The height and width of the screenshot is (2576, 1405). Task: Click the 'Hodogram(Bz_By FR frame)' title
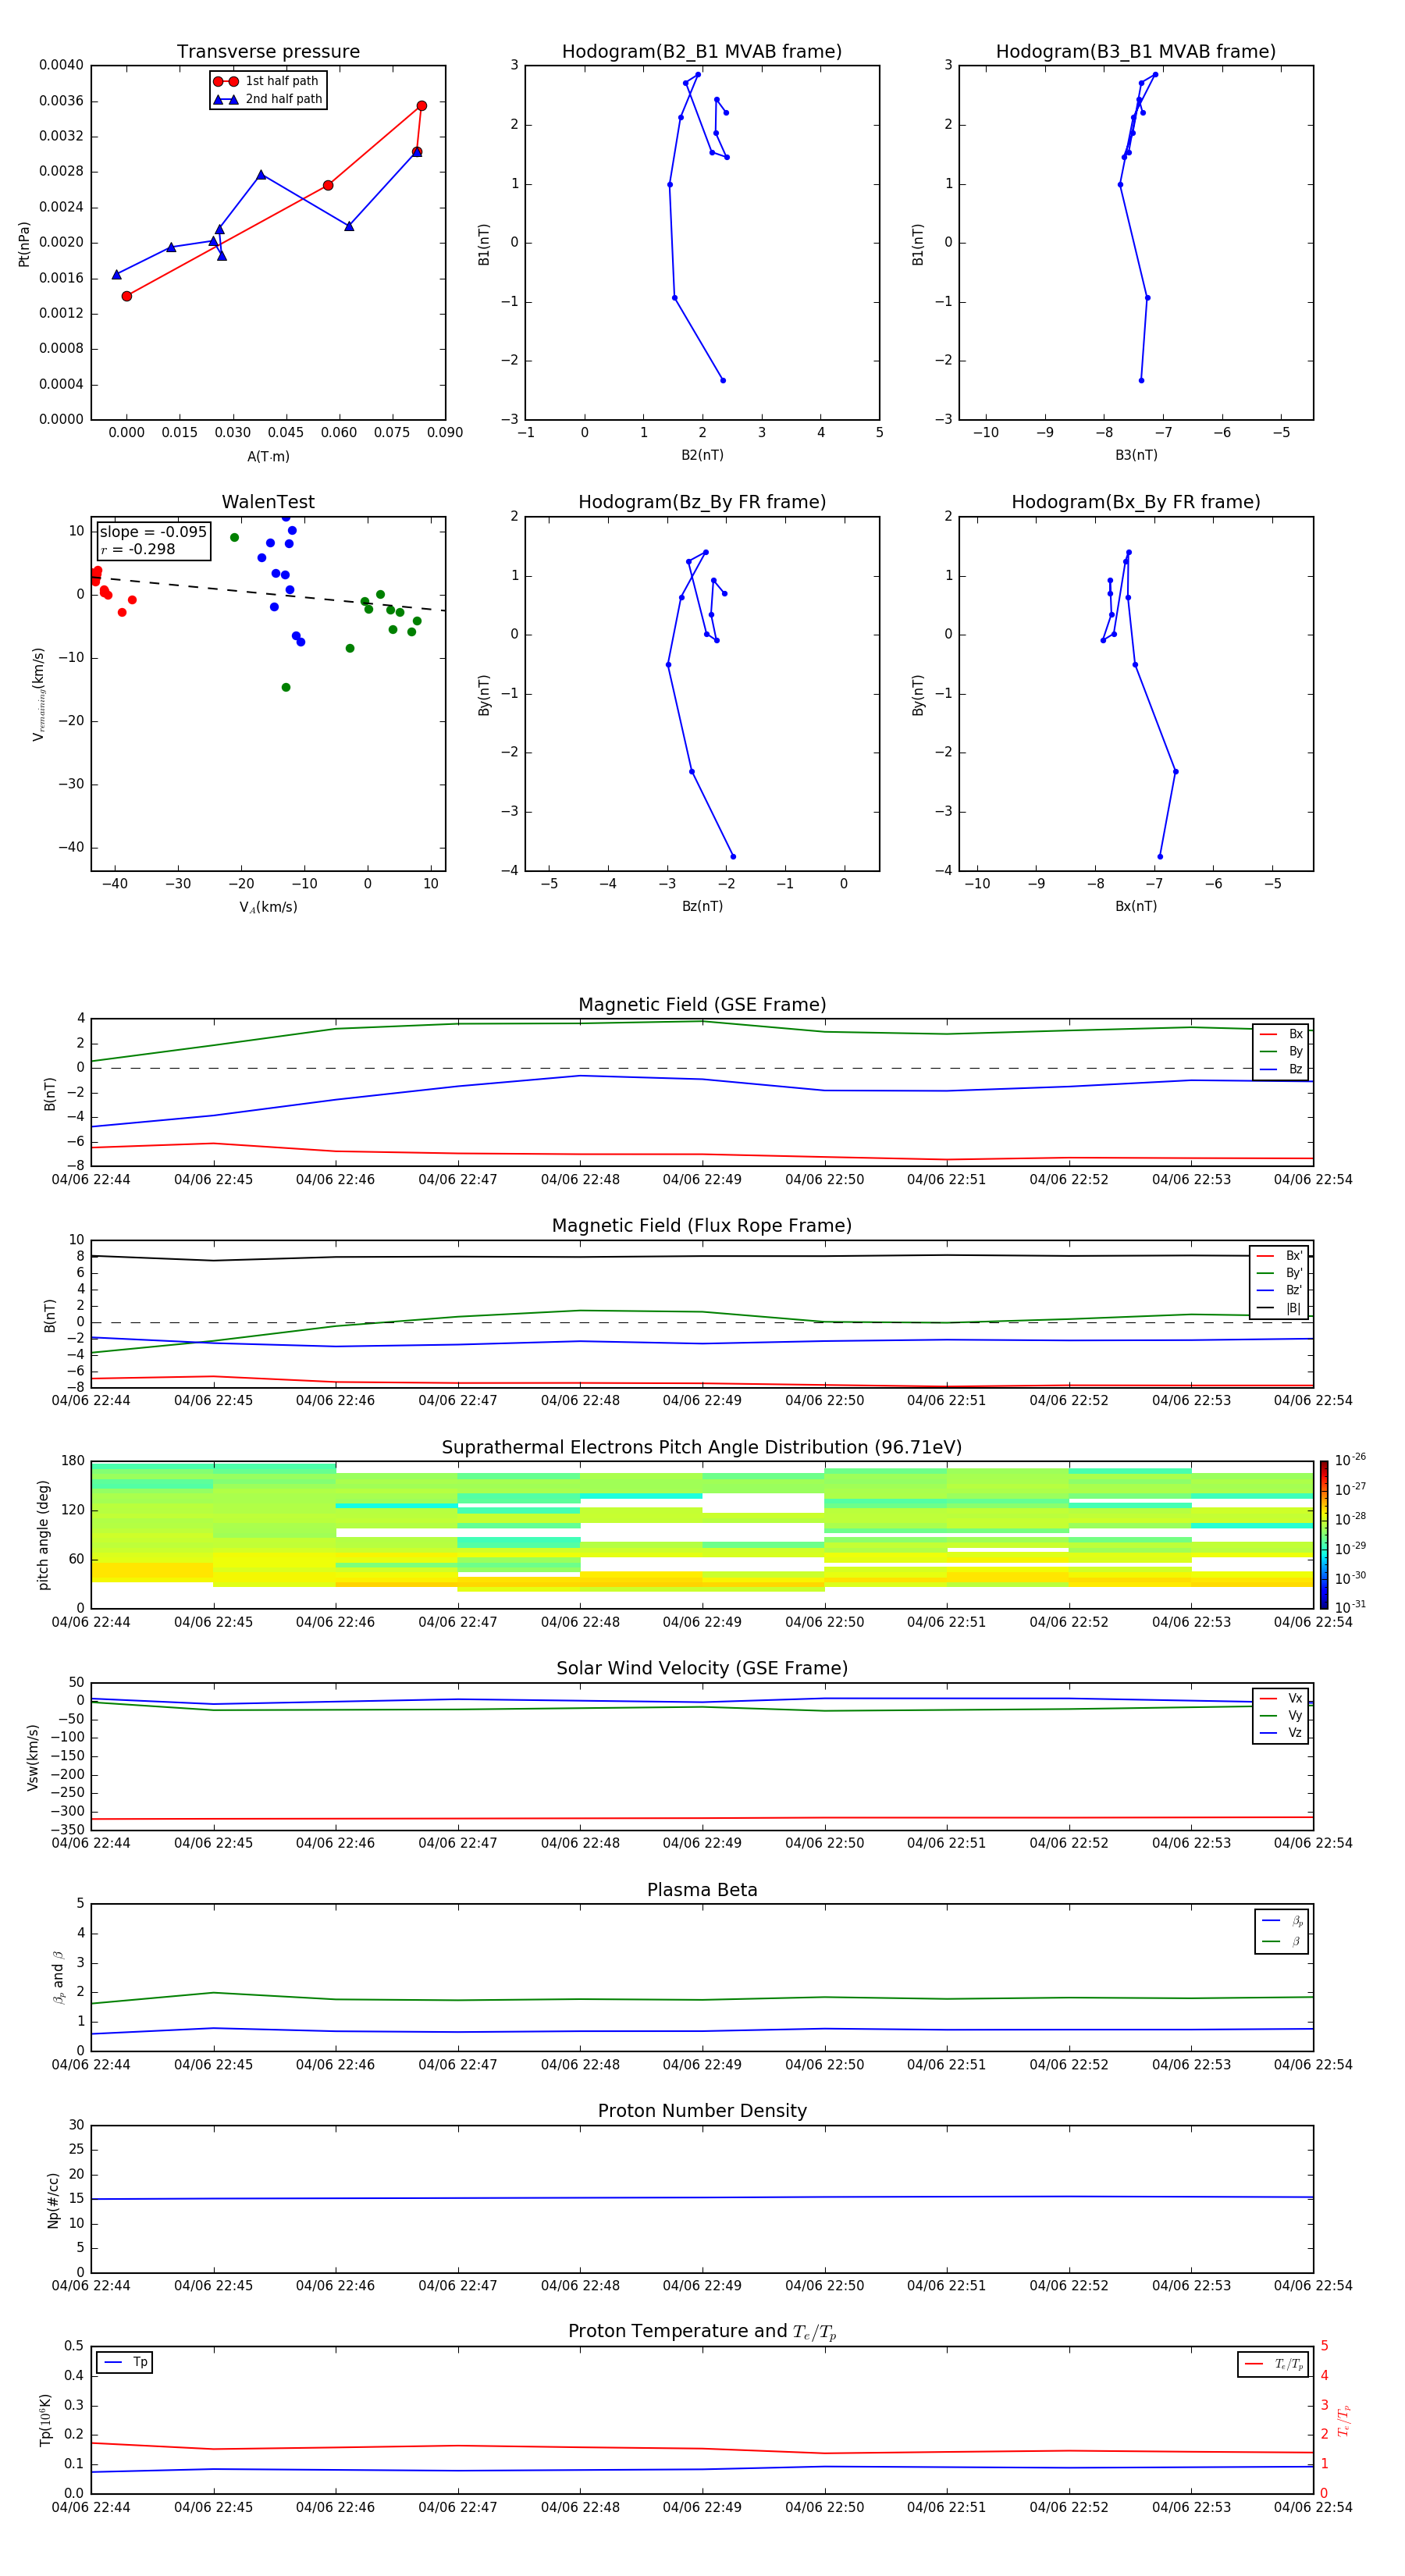point(702,502)
